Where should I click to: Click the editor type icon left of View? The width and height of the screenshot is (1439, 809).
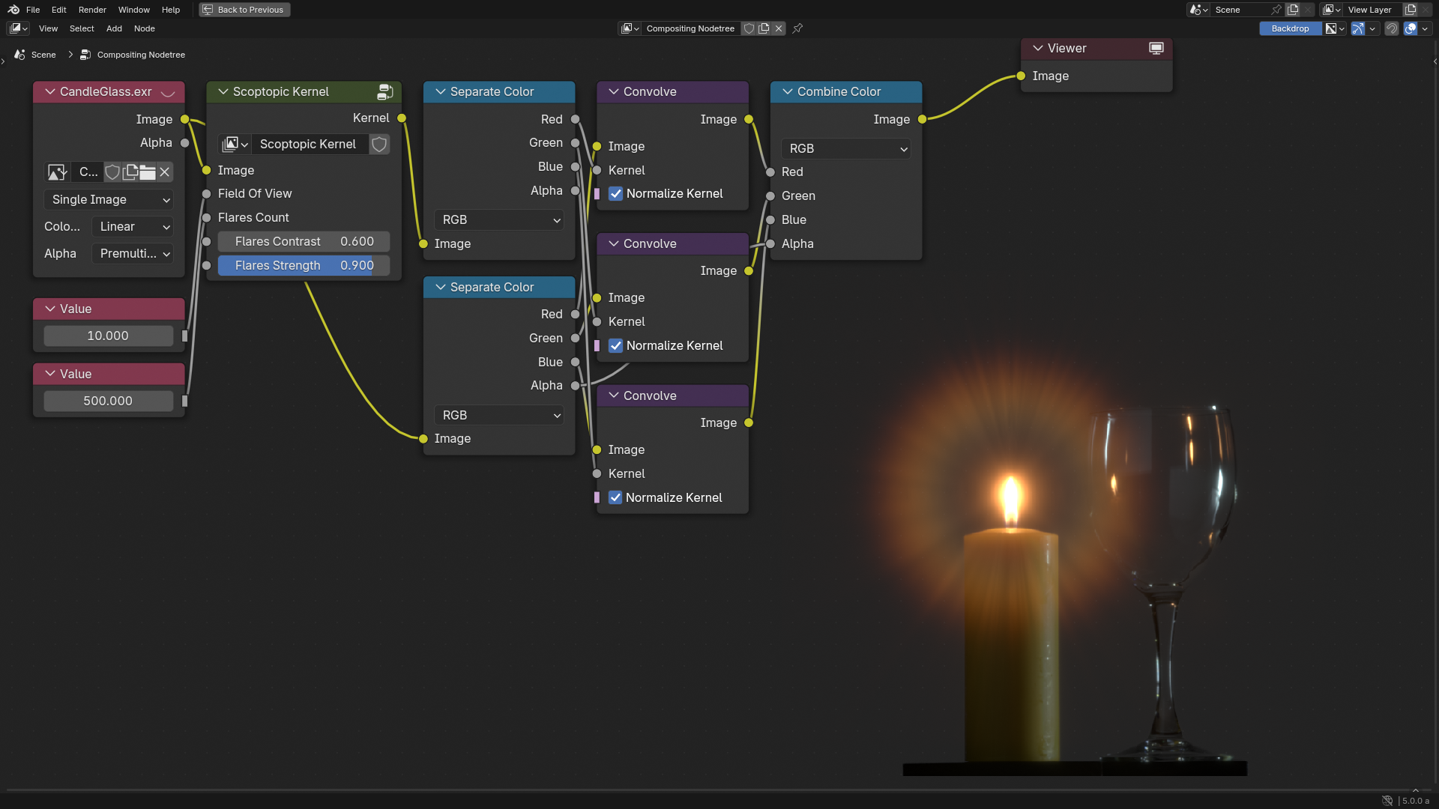[18, 28]
